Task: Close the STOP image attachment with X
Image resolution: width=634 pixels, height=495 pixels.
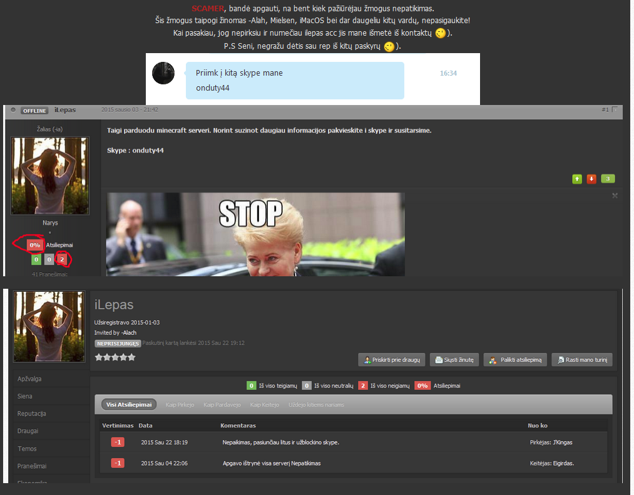Action: (x=615, y=196)
